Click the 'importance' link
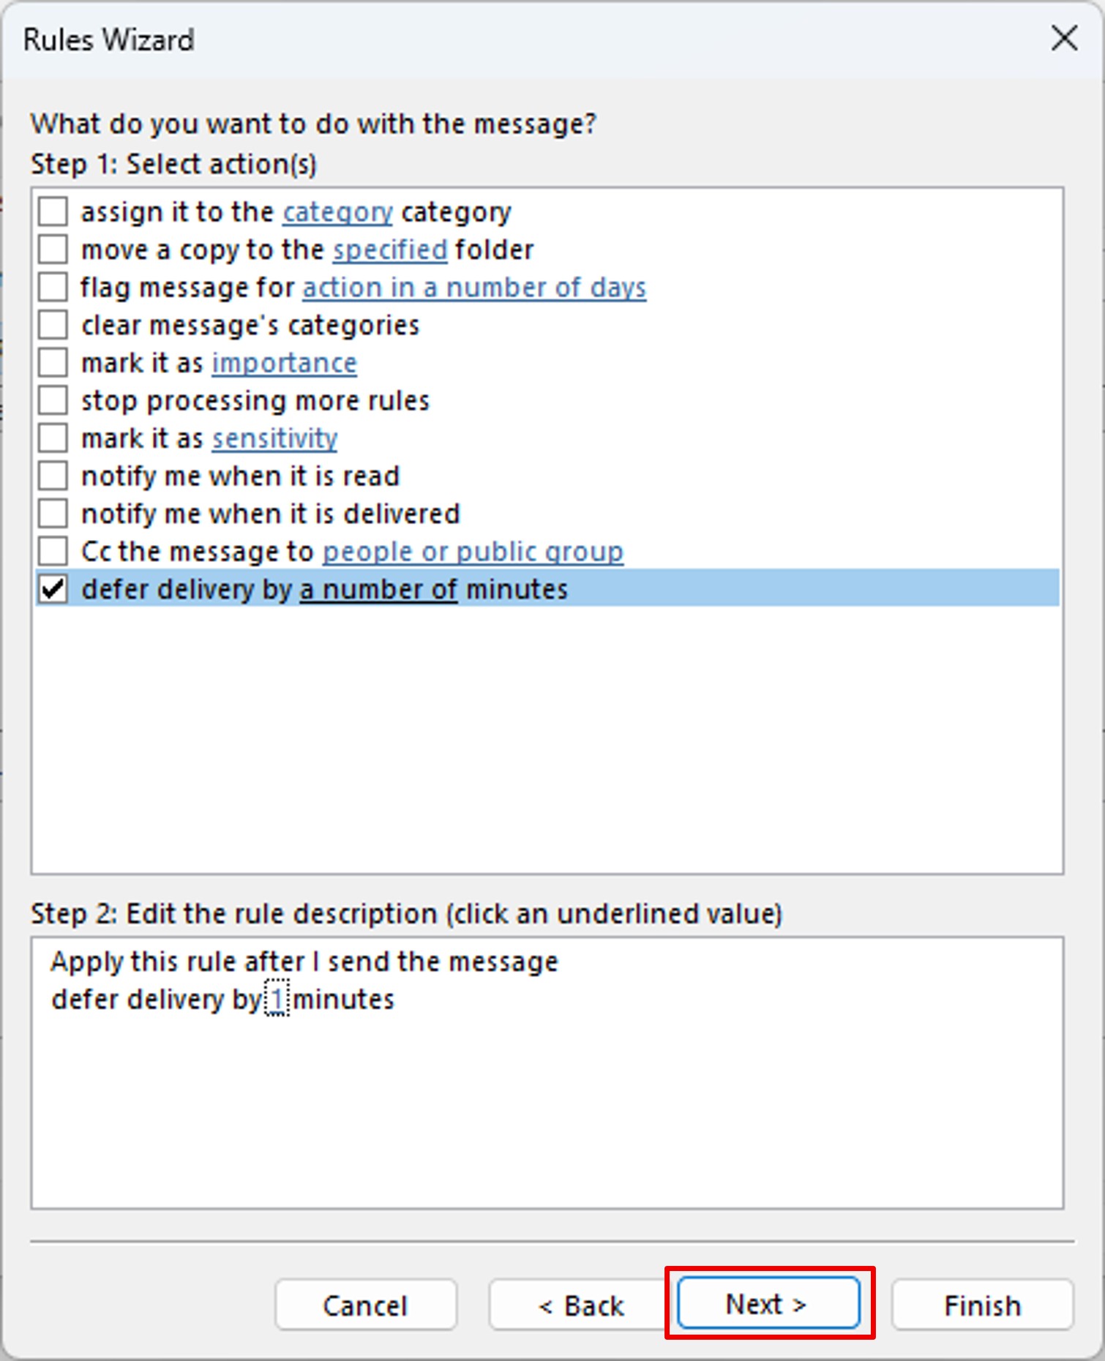Viewport: 1105px width, 1361px height. [x=284, y=364]
